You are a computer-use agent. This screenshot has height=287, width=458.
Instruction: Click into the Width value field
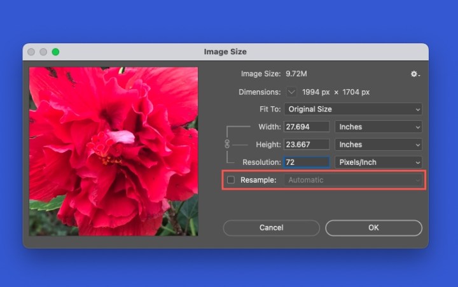(x=307, y=127)
